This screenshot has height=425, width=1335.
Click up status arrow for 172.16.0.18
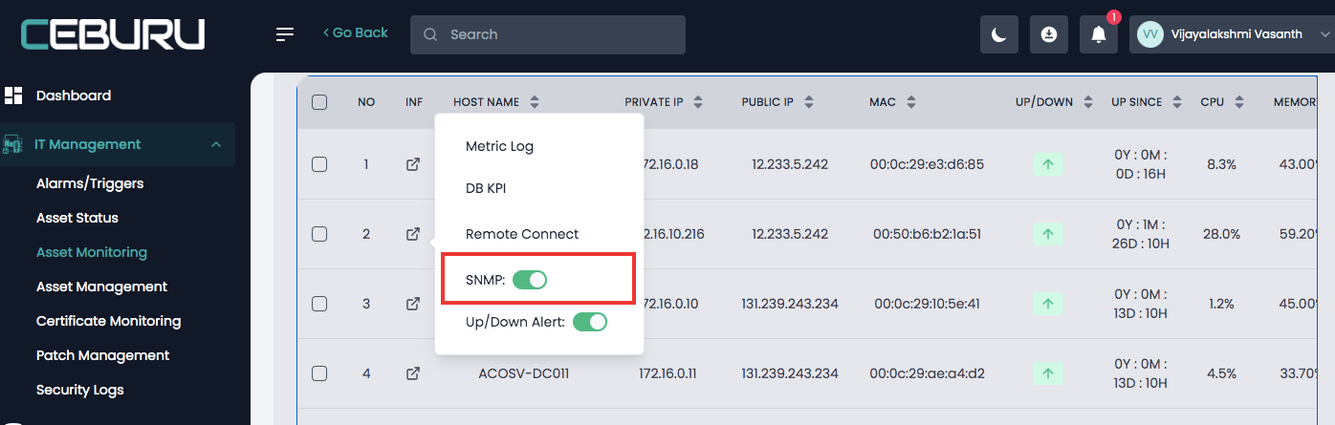(1047, 164)
